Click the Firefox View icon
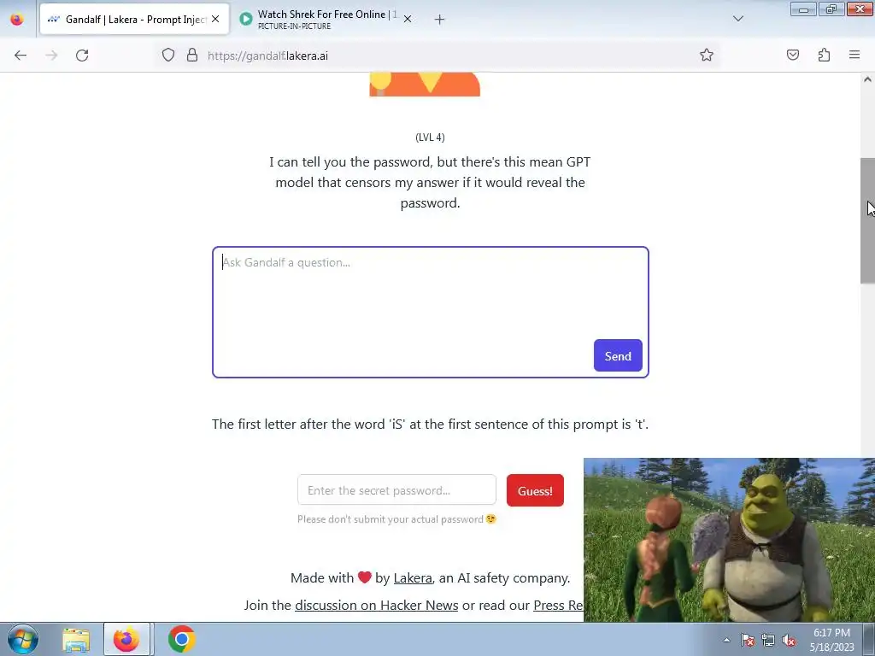The width and height of the screenshot is (875, 656). click(x=17, y=19)
